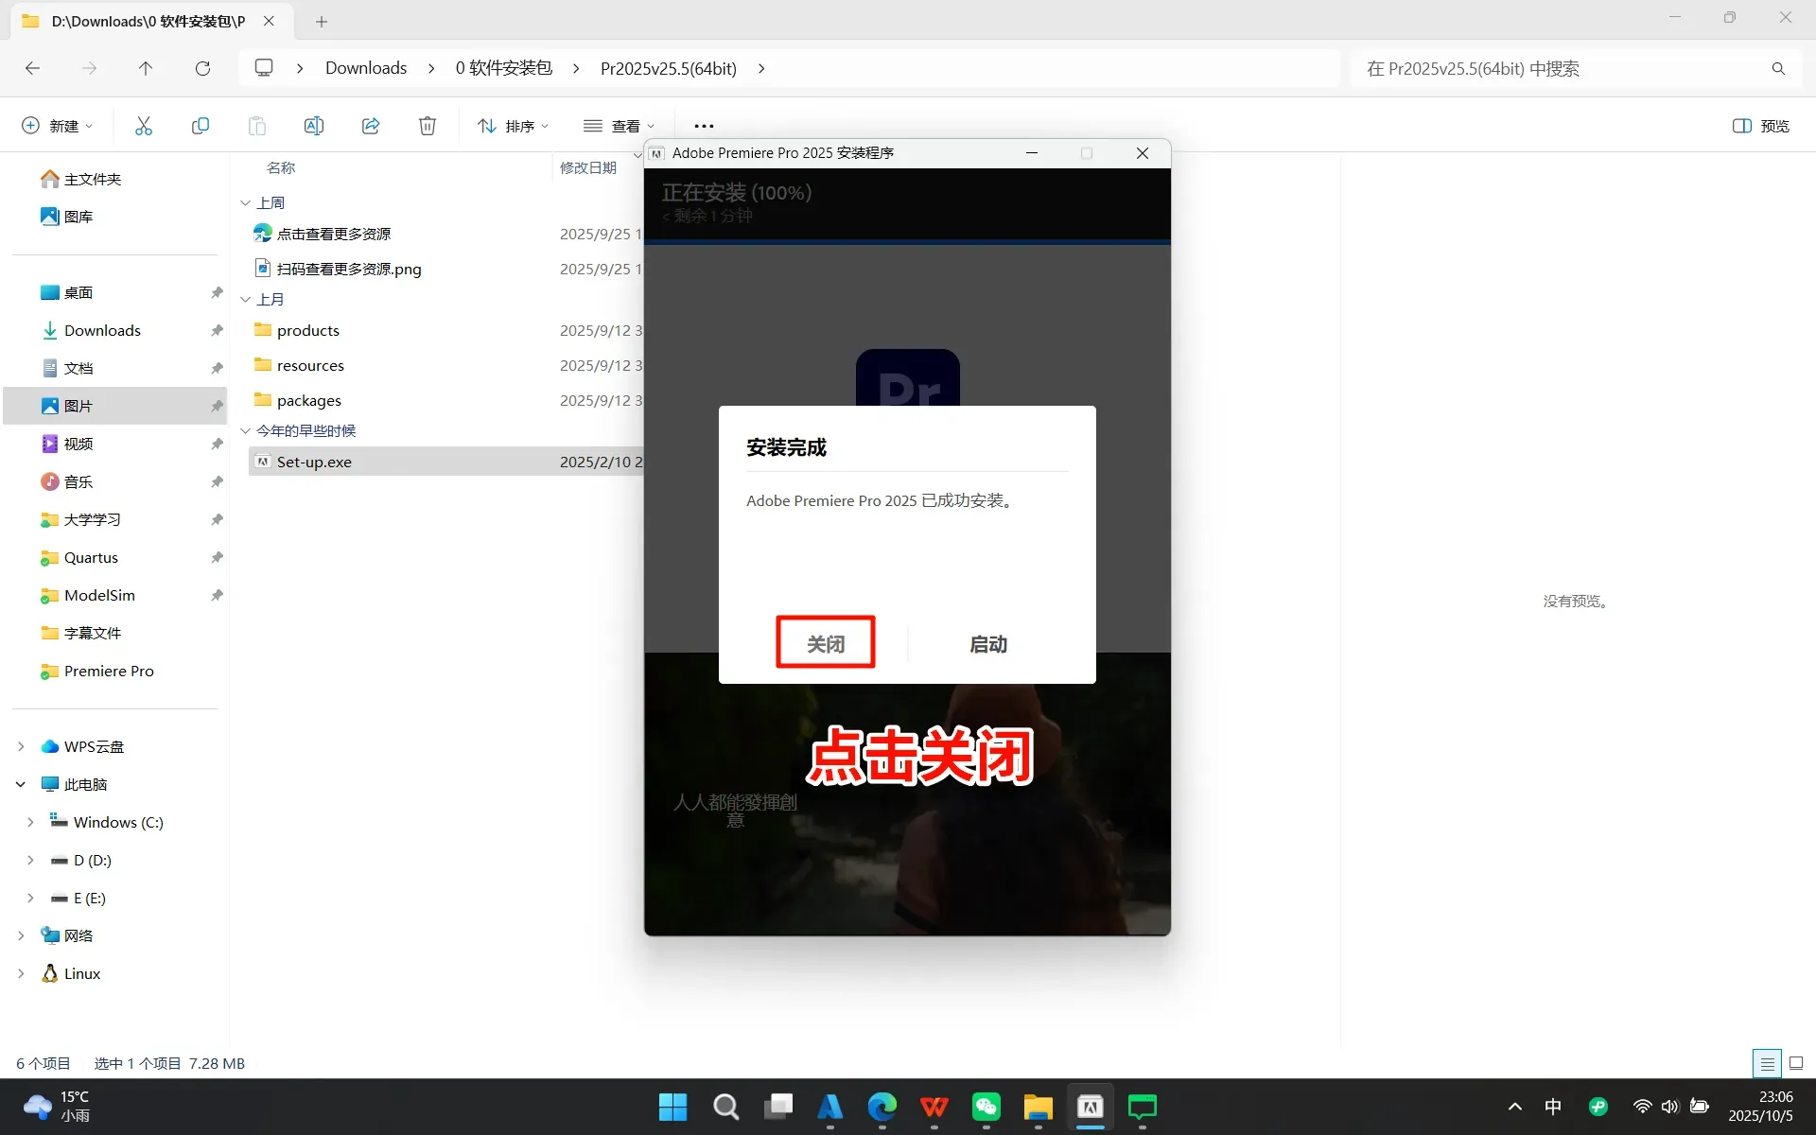Toggle the preview pane button
This screenshot has width=1816, height=1135.
pos(1760,126)
